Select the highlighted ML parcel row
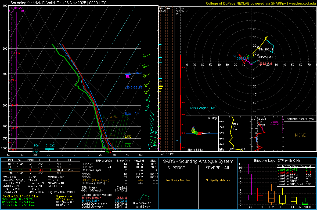This screenshot has height=210, width=317. tap(41, 170)
